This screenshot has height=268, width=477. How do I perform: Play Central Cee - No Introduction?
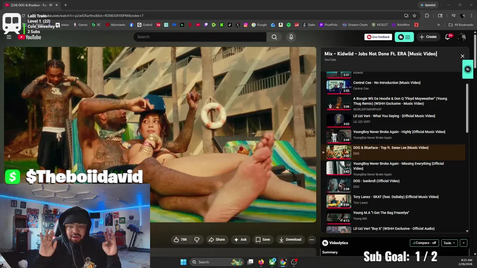point(387,83)
